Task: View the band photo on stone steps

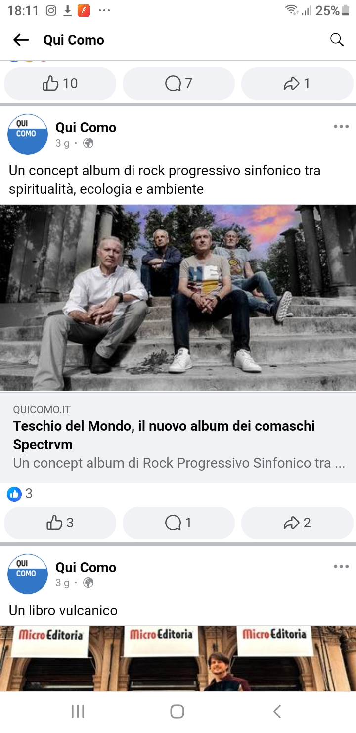Action: coord(178,298)
